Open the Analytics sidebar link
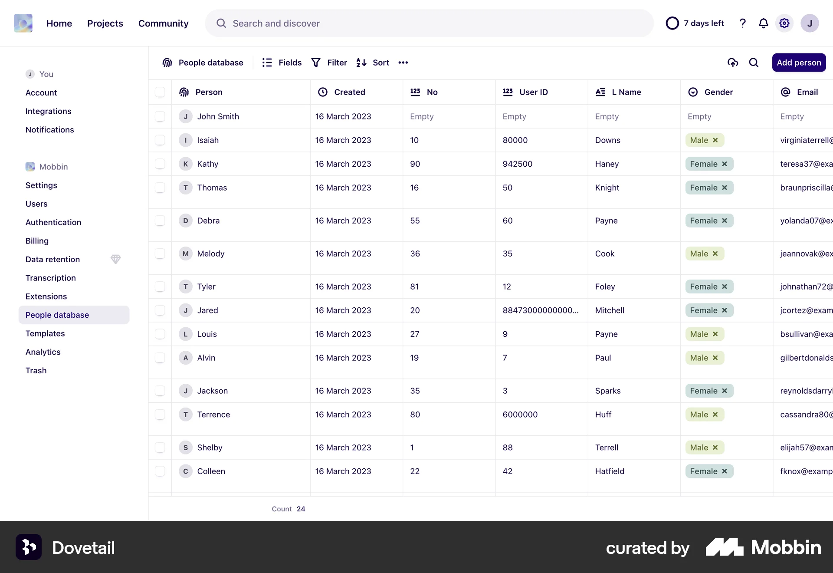This screenshot has width=833, height=573. pos(43,352)
